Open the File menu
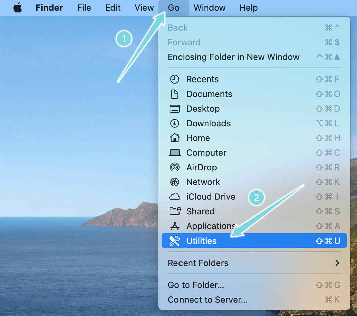Screen dimensions: 357x316 [84, 8]
